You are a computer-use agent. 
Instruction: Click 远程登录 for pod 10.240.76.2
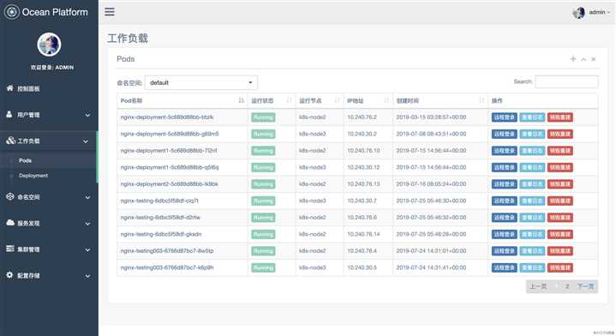pyautogui.click(x=504, y=117)
